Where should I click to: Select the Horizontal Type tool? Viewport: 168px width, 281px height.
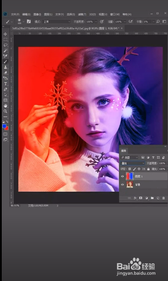pos(5,84)
